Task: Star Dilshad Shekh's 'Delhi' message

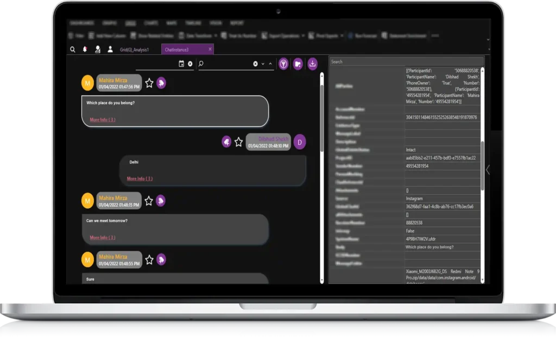Action: [x=238, y=142]
